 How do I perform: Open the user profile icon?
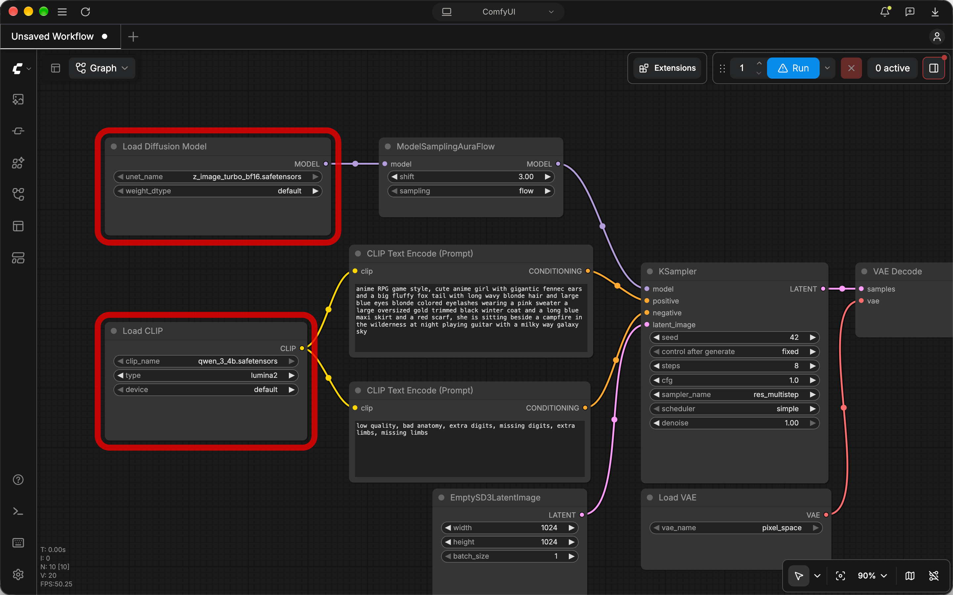point(937,37)
